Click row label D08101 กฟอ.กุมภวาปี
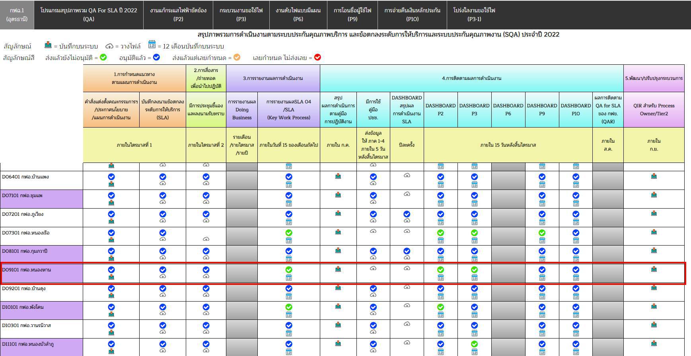The height and width of the screenshot is (356, 691). (x=25, y=251)
